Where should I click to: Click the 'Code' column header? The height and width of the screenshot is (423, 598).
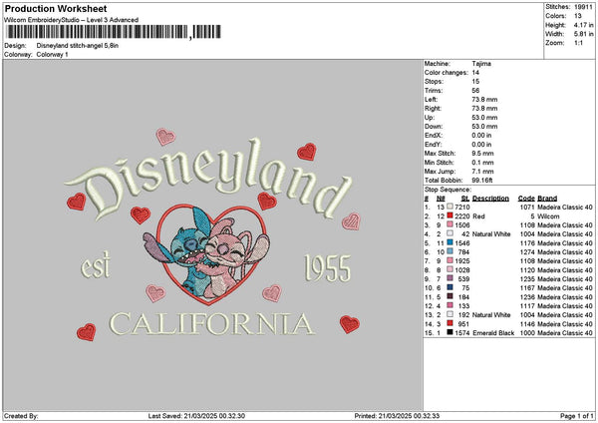click(x=526, y=199)
